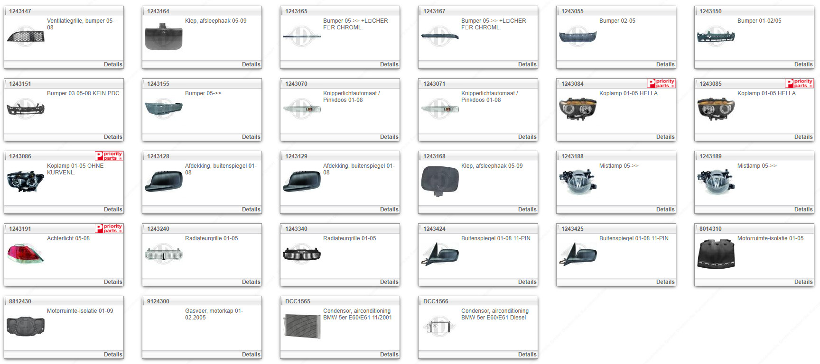
Task: Open Details for Bumper 01-02/05
Action: (803, 64)
